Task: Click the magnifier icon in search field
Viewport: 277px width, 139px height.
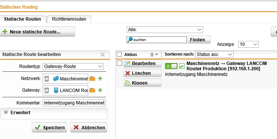Action: 130,40
